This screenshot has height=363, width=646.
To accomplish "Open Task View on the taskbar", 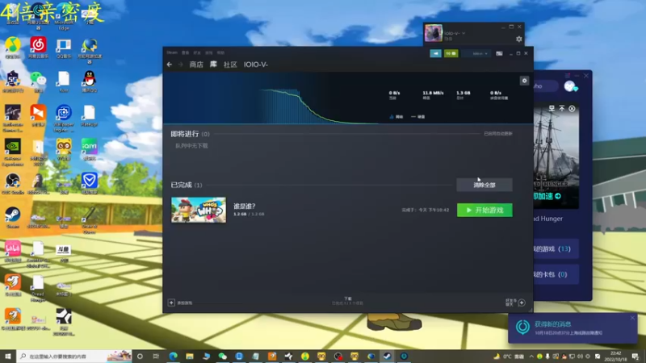I will pos(156,356).
